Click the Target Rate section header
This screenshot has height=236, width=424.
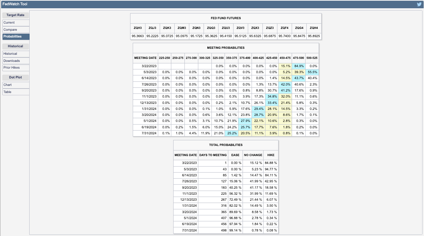15,15
